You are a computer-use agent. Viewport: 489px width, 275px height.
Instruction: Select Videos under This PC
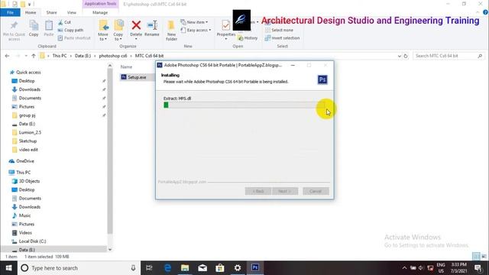tap(25, 232)
